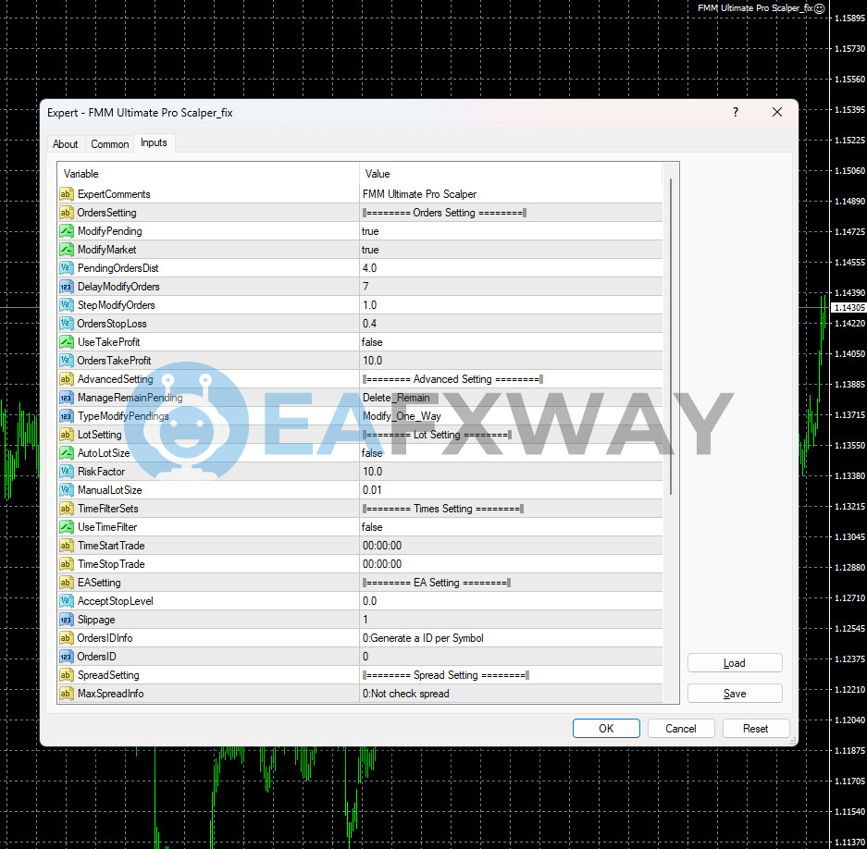This screenshot has width=867, height=849.
Task: Click the LotSetting string type icon
Action: pos(66,435)
